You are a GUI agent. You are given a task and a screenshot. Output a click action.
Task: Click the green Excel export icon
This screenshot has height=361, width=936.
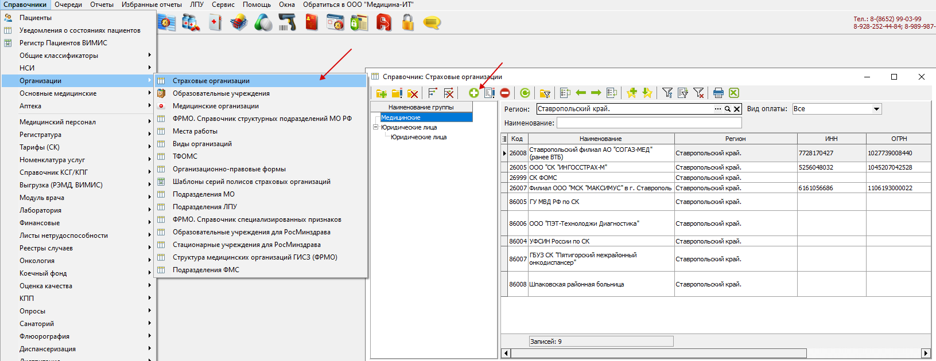[734, 93]
